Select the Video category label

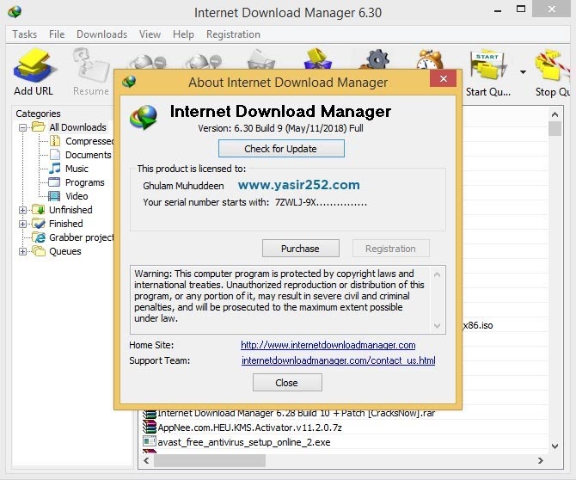point(77,196)
